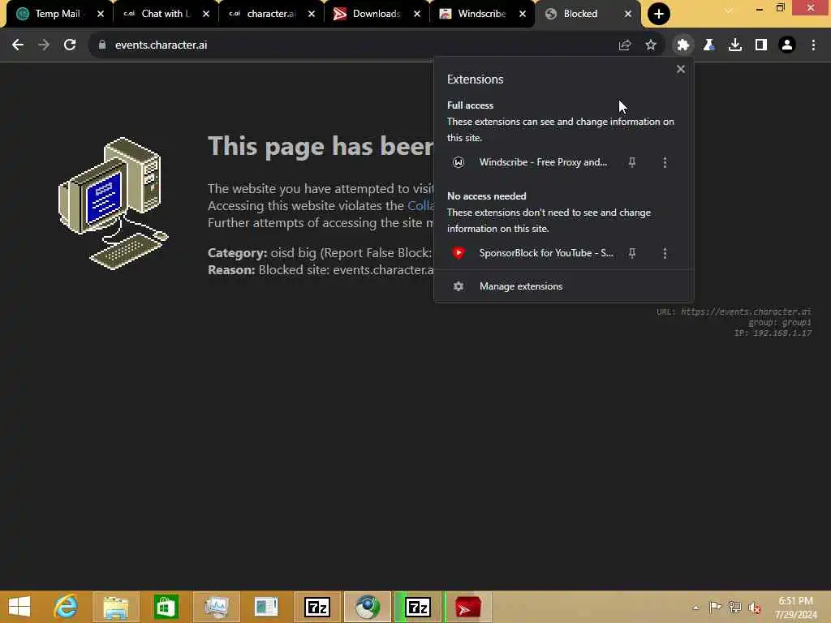
Task: Show hidden system tray icons
Action: pos(695,608)
